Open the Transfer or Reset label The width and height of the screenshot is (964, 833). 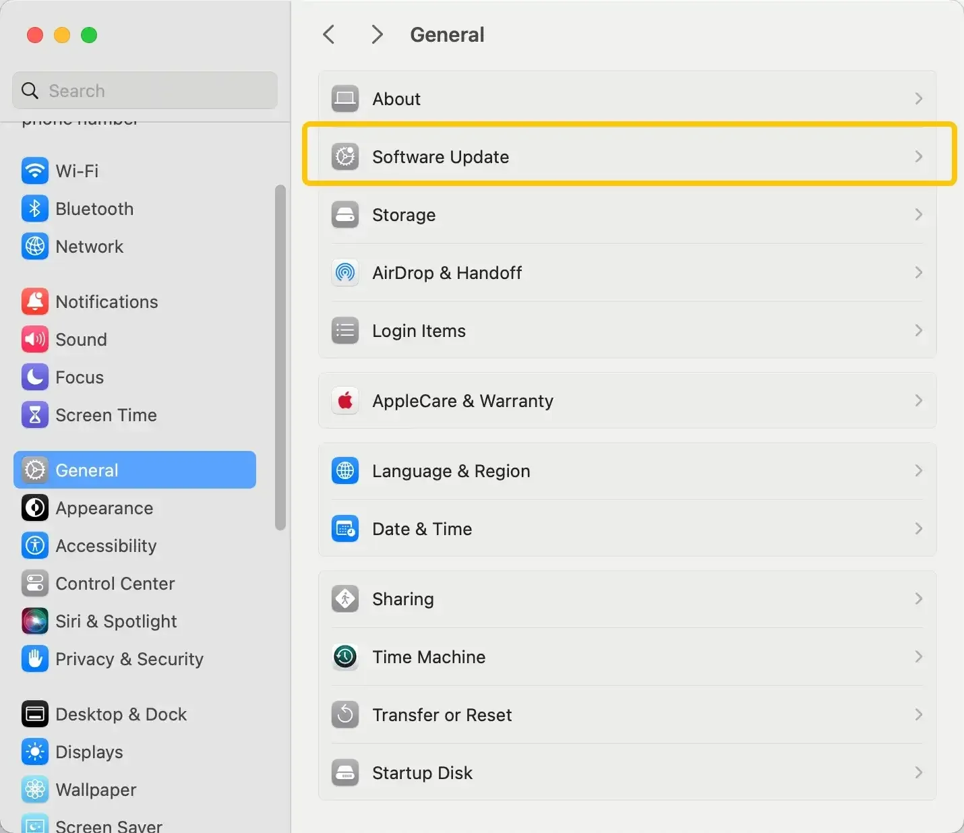[442, 715]
